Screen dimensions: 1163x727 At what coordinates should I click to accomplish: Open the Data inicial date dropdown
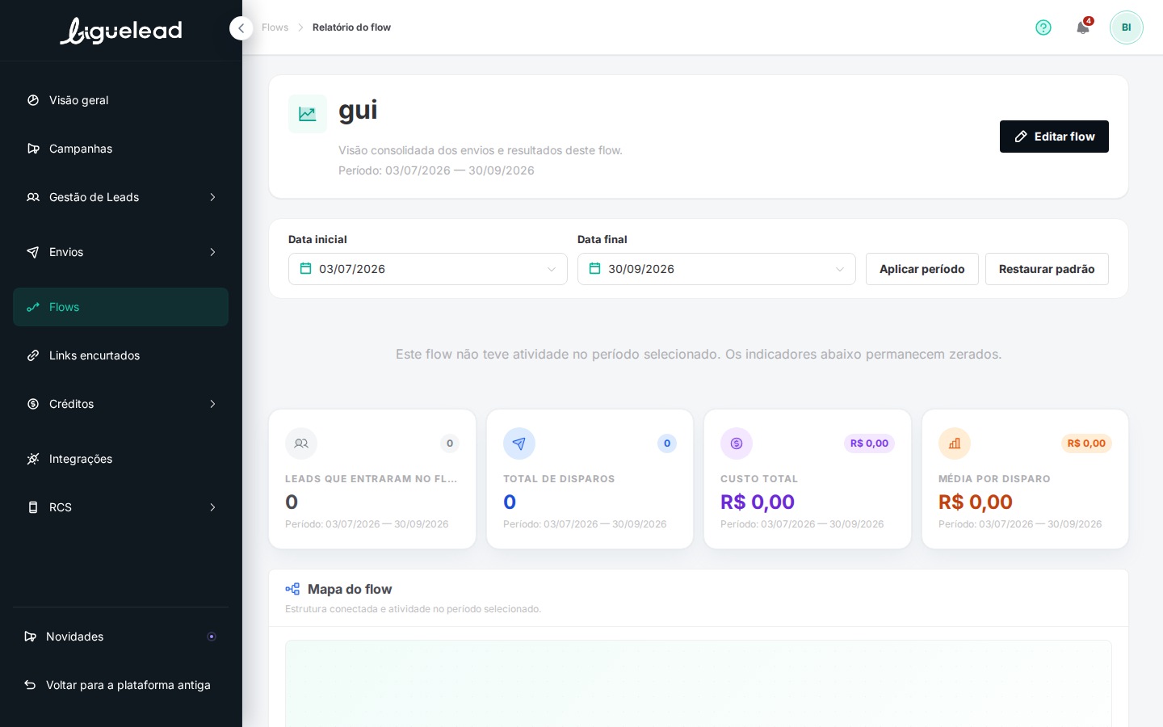pyautogui.click(x=428, y=269)
